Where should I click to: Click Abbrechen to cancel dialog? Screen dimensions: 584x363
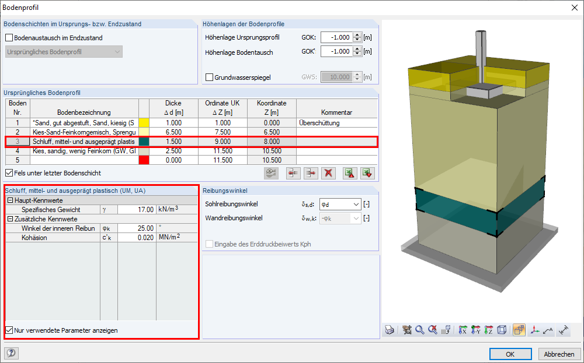coord(559,354)
